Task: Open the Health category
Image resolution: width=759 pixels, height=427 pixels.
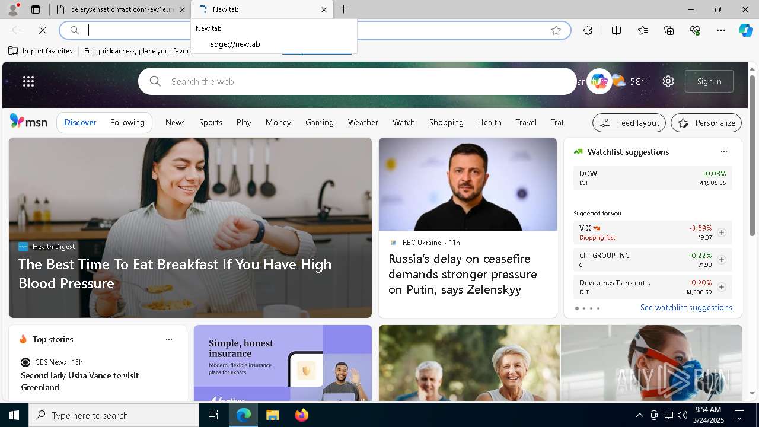Action: click(490, 122)
